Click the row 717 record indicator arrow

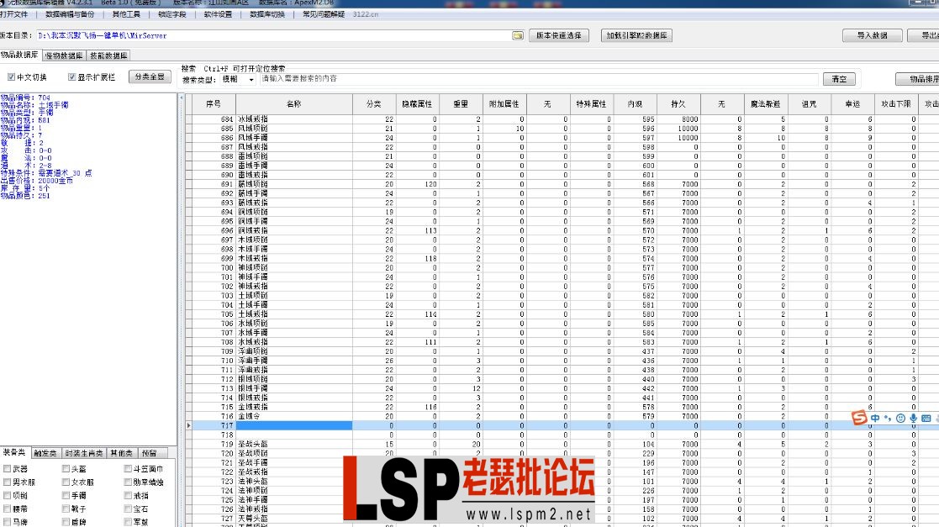click(188, 426)
